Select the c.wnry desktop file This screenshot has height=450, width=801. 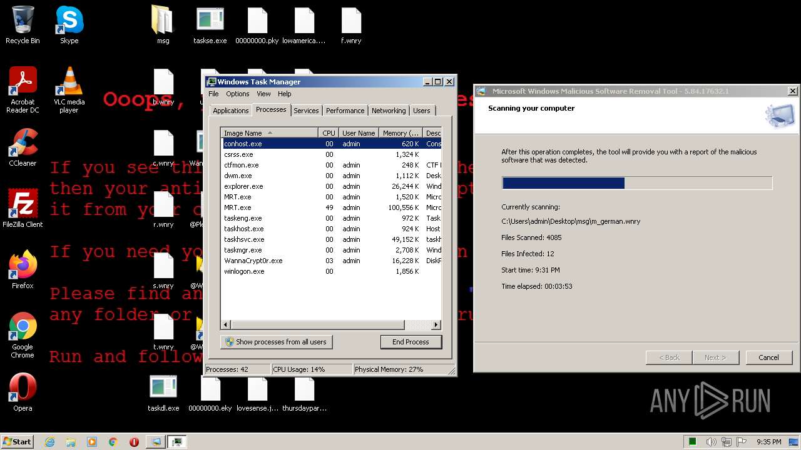[x=163, y=149]
